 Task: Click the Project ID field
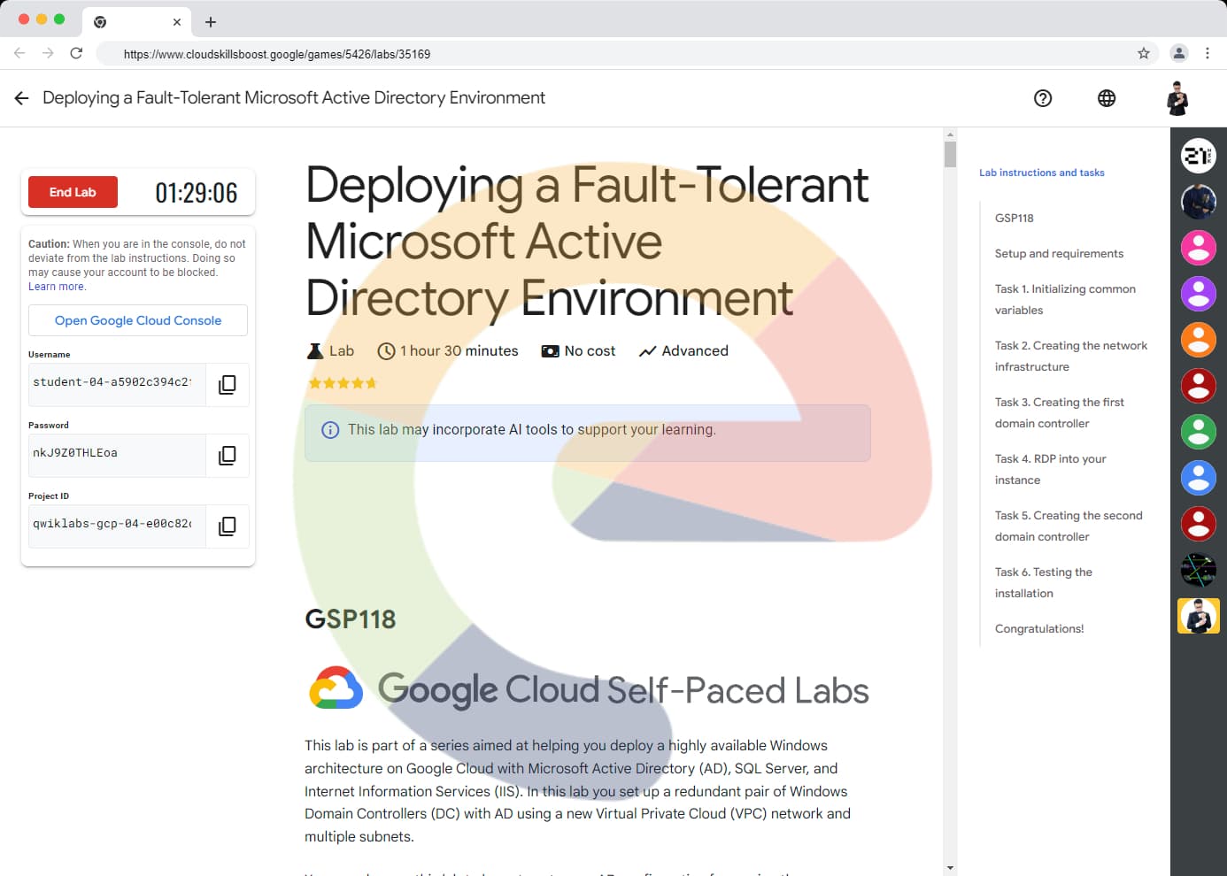pos(117,525)
